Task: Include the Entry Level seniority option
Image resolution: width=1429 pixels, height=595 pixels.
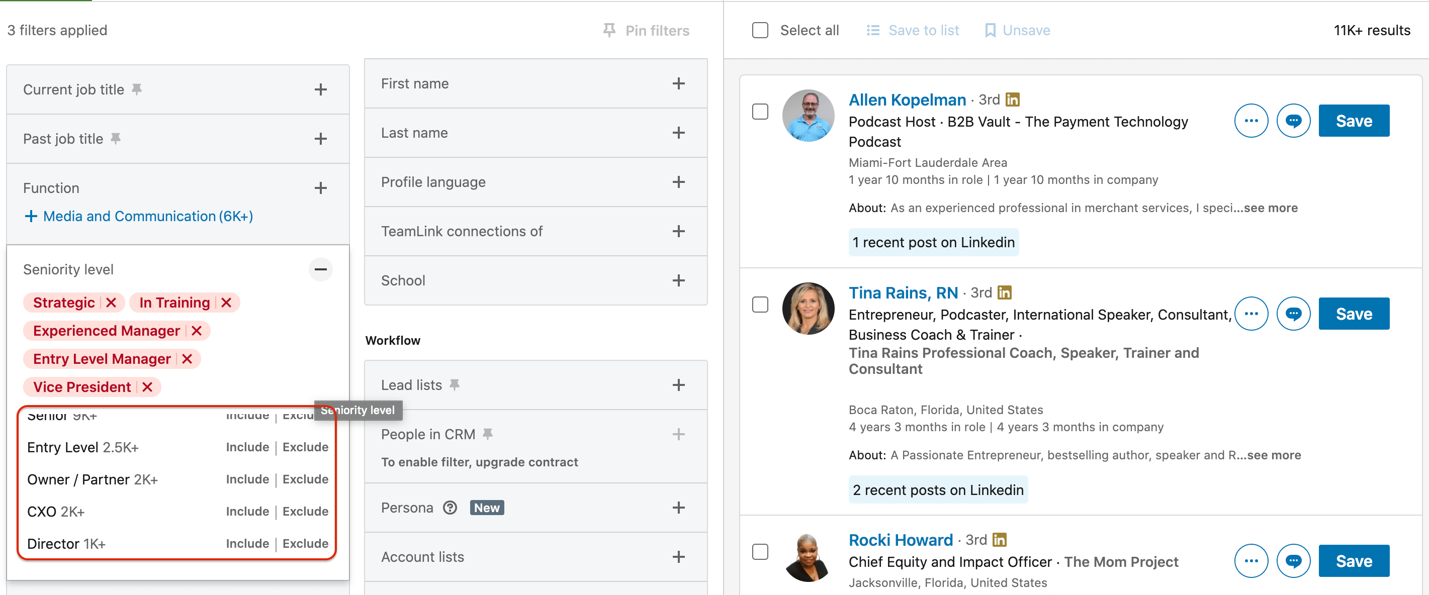Action: pos(247,447)
